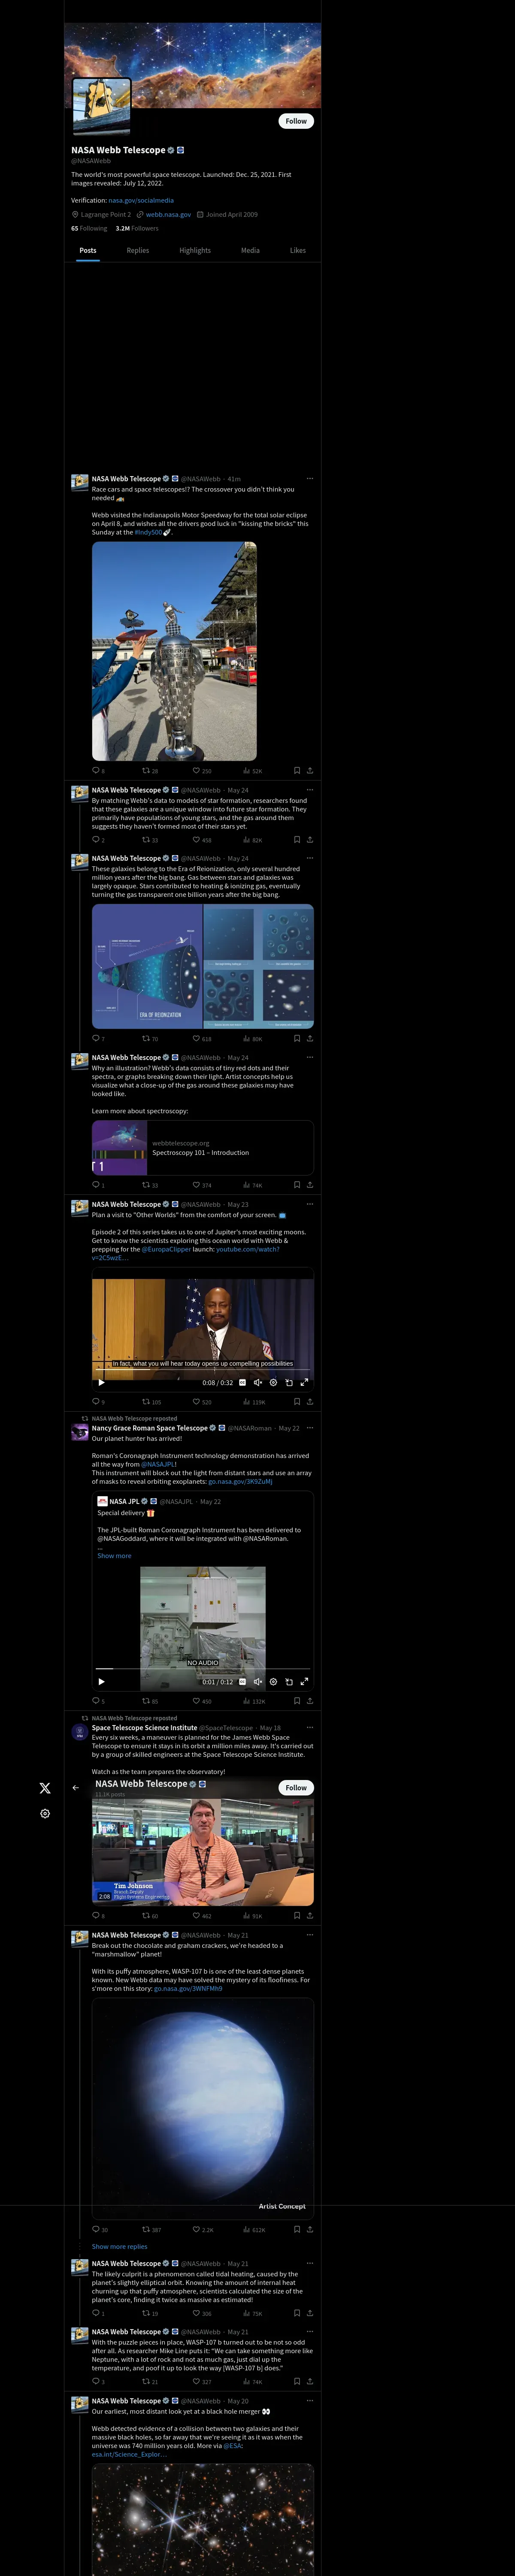
Task: Bookmark the Spectroscopy 101 post
Action: pos(296,1184)
